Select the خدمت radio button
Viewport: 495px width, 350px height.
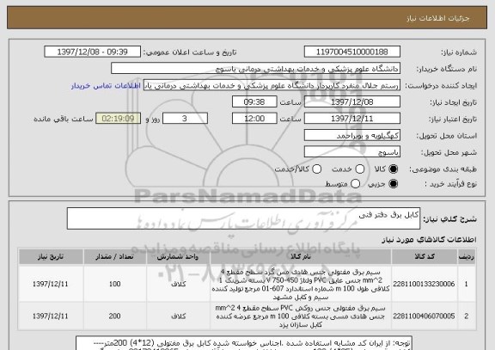tap(360, 169)
